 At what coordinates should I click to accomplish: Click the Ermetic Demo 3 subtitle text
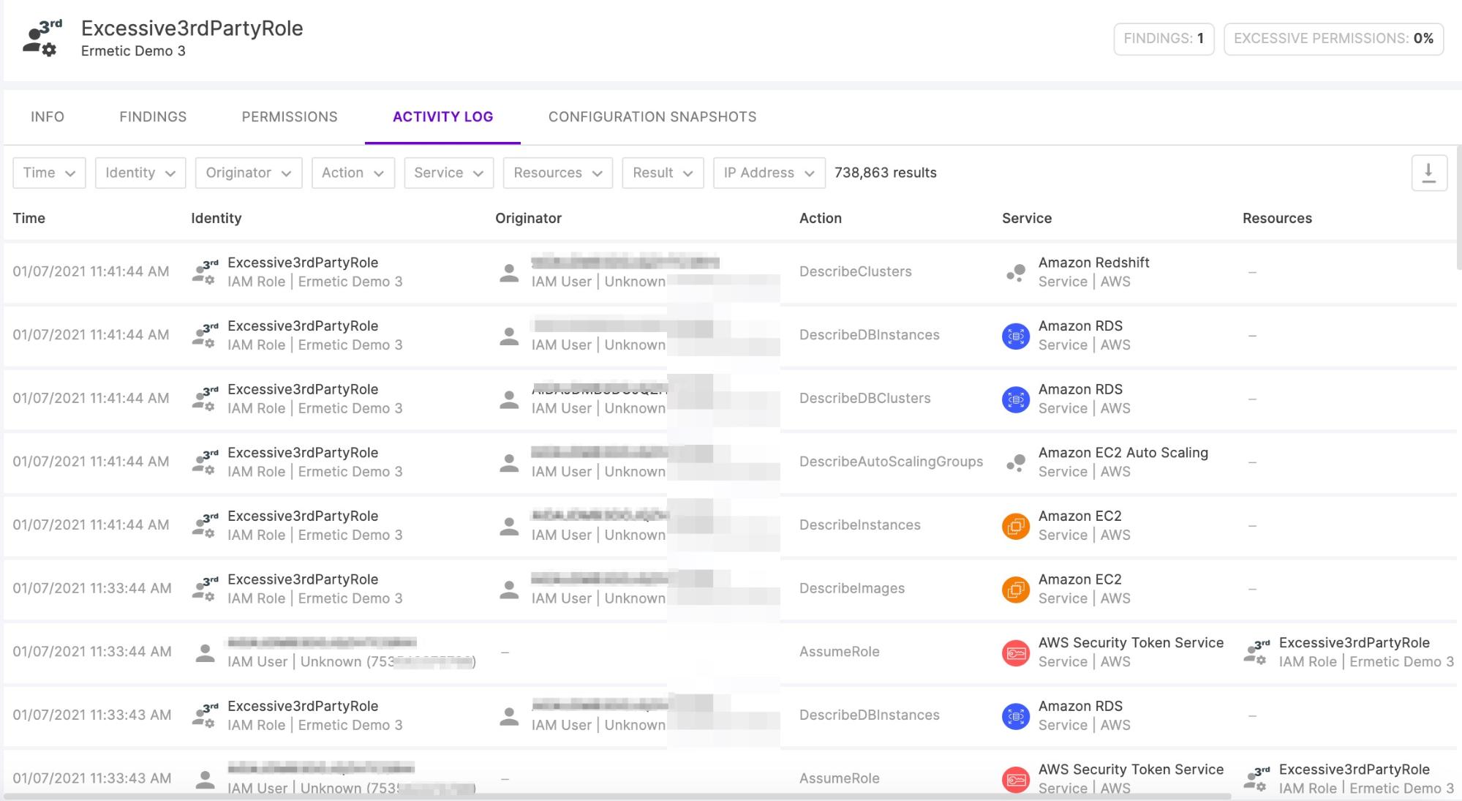pyautogui.click(x=133, y=51)
